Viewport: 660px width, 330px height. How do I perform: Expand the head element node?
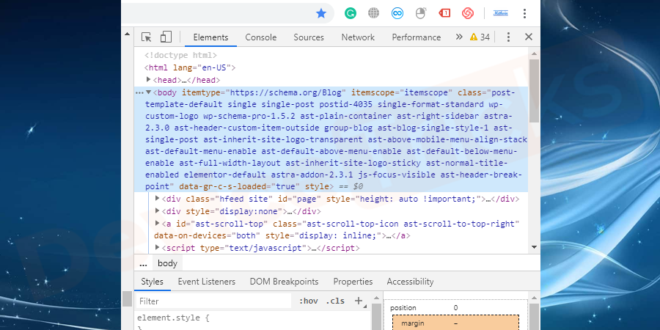pyautogui.click(x=149, y=79)
